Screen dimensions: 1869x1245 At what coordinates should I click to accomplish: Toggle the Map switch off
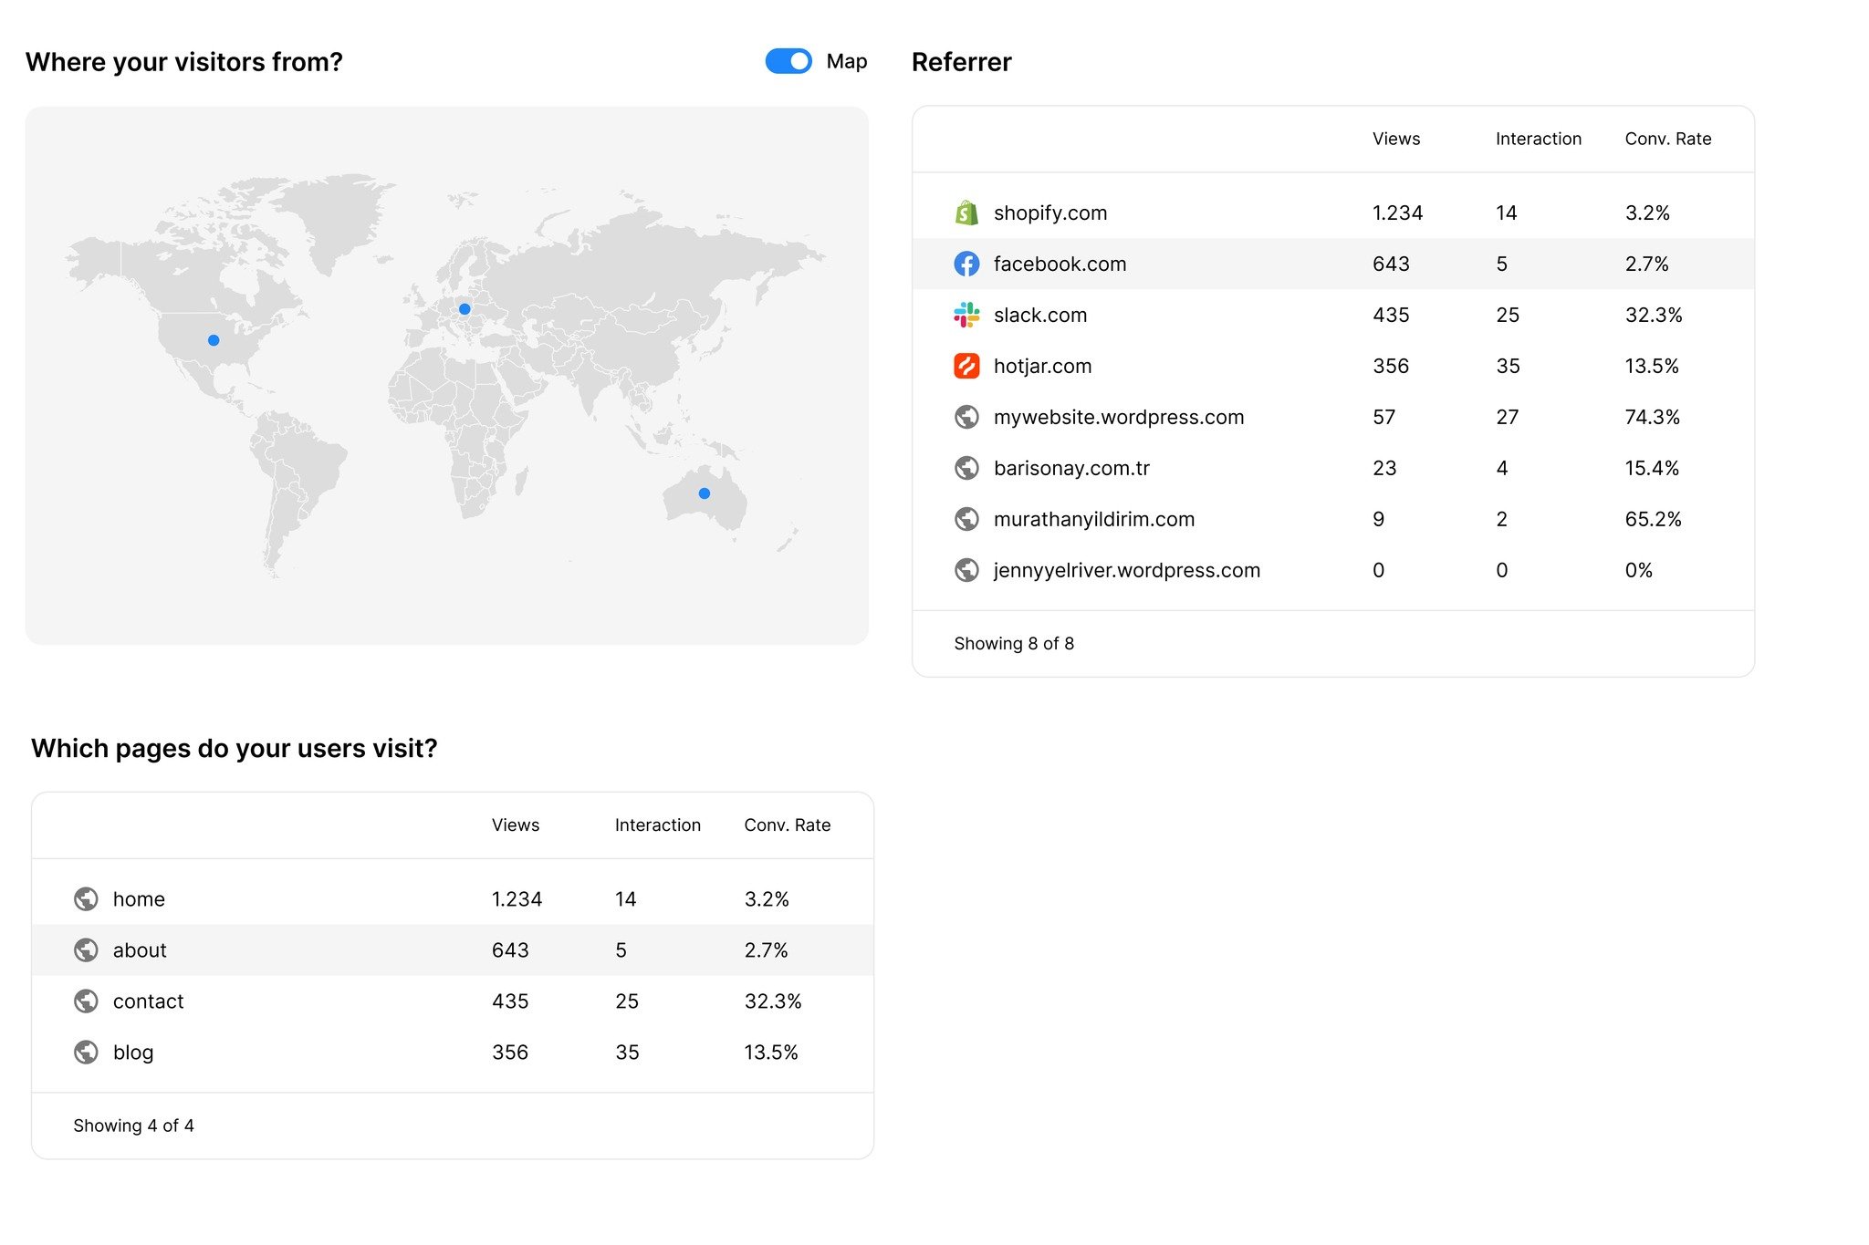click(x=788, y=61)
